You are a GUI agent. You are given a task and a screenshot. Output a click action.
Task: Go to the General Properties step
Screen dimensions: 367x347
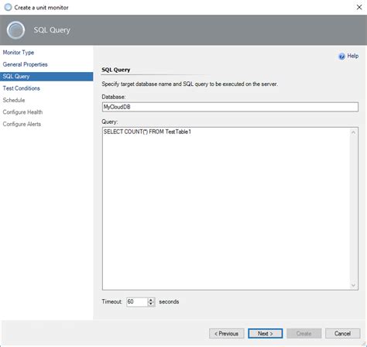tap(25, 64)
